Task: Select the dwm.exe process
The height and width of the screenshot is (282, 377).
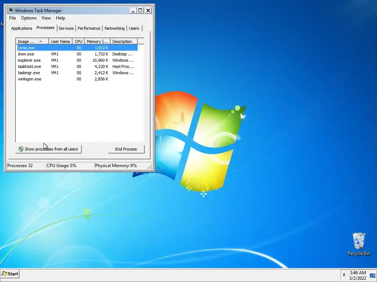Action: pos(77,54)
